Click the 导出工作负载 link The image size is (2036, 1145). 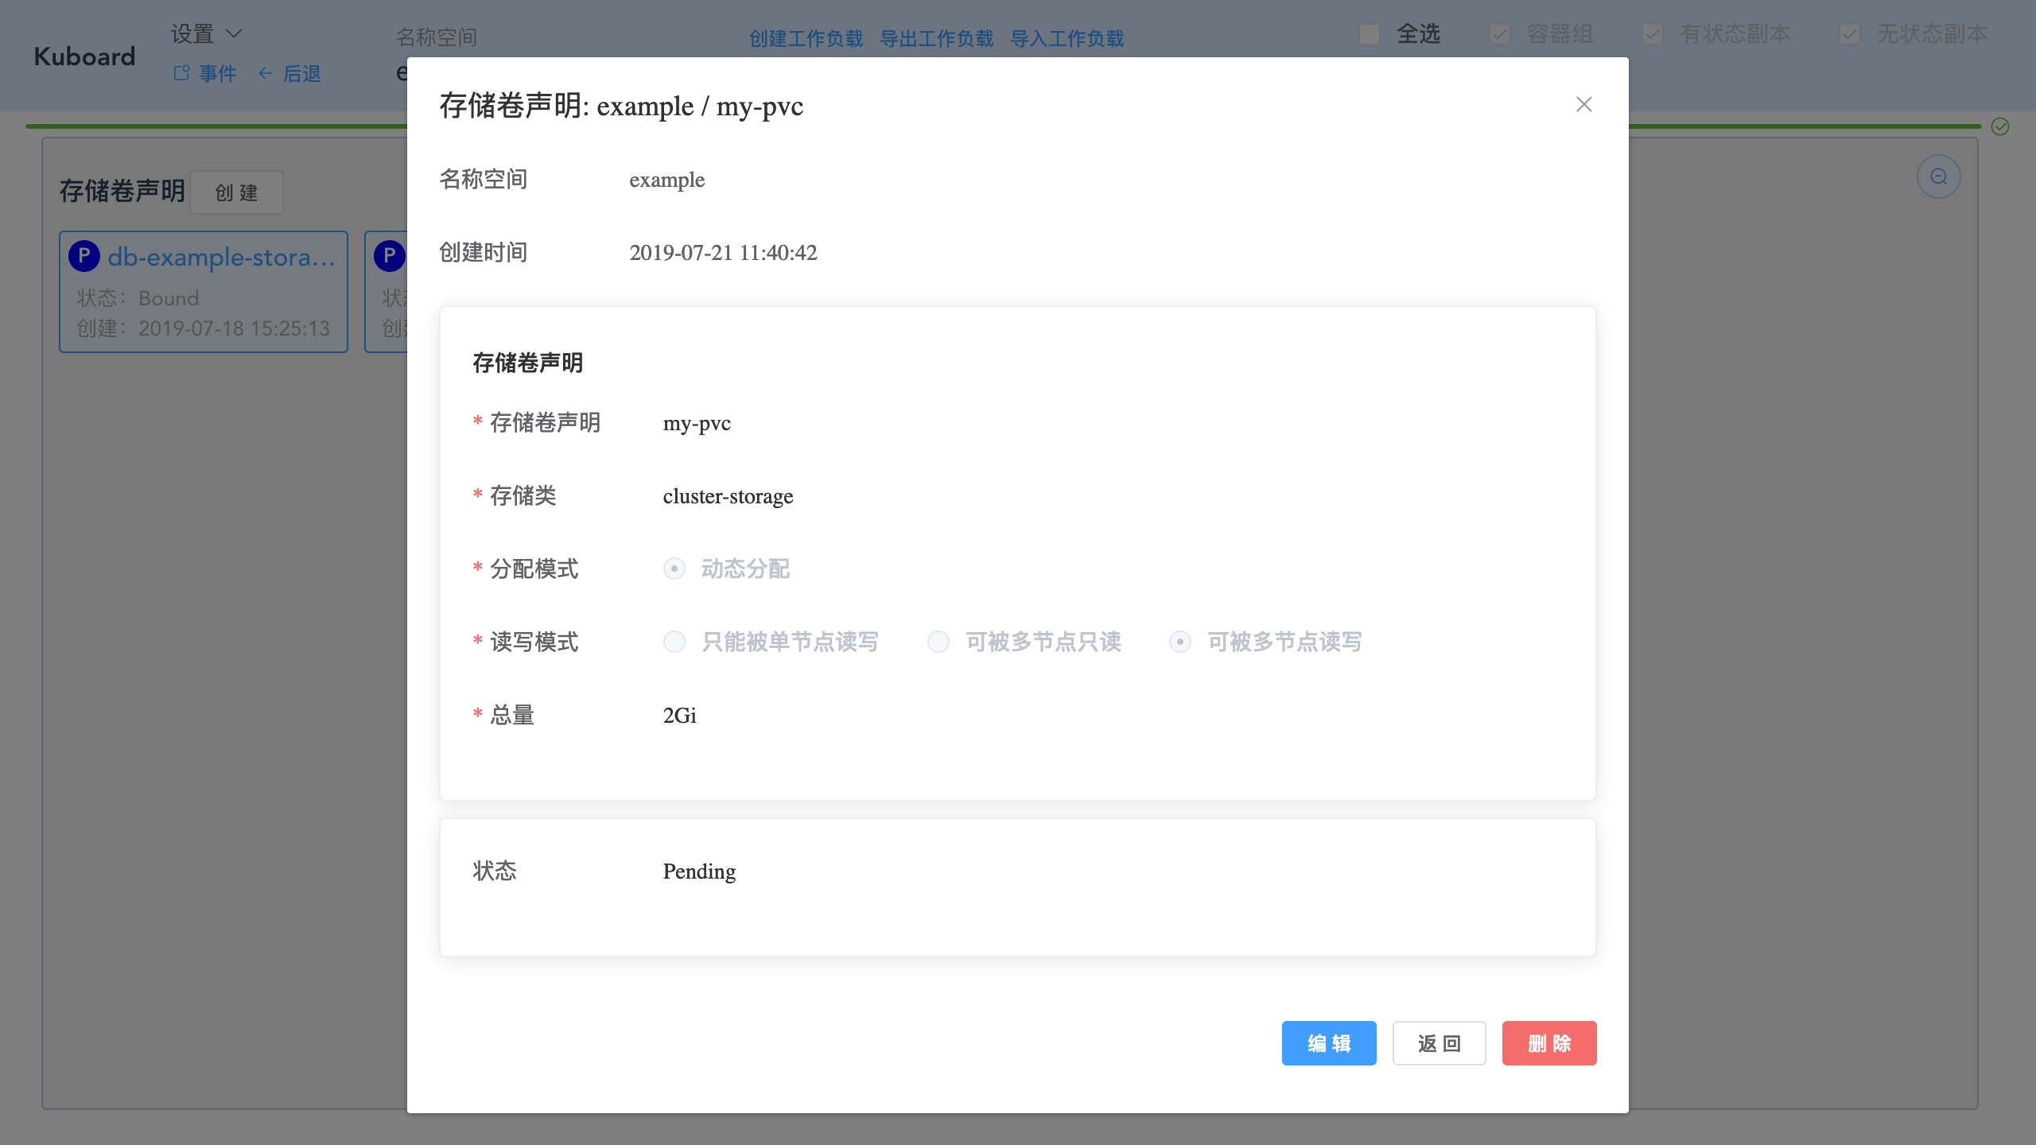[936, 38]
